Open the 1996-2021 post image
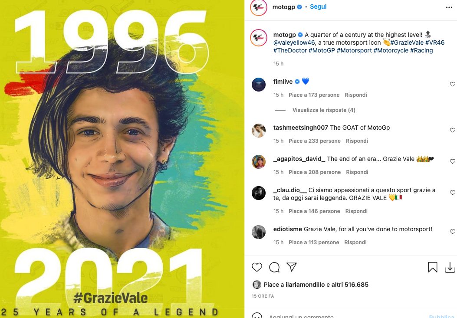The width and height of the screenshot is (457, 318). 122,159
